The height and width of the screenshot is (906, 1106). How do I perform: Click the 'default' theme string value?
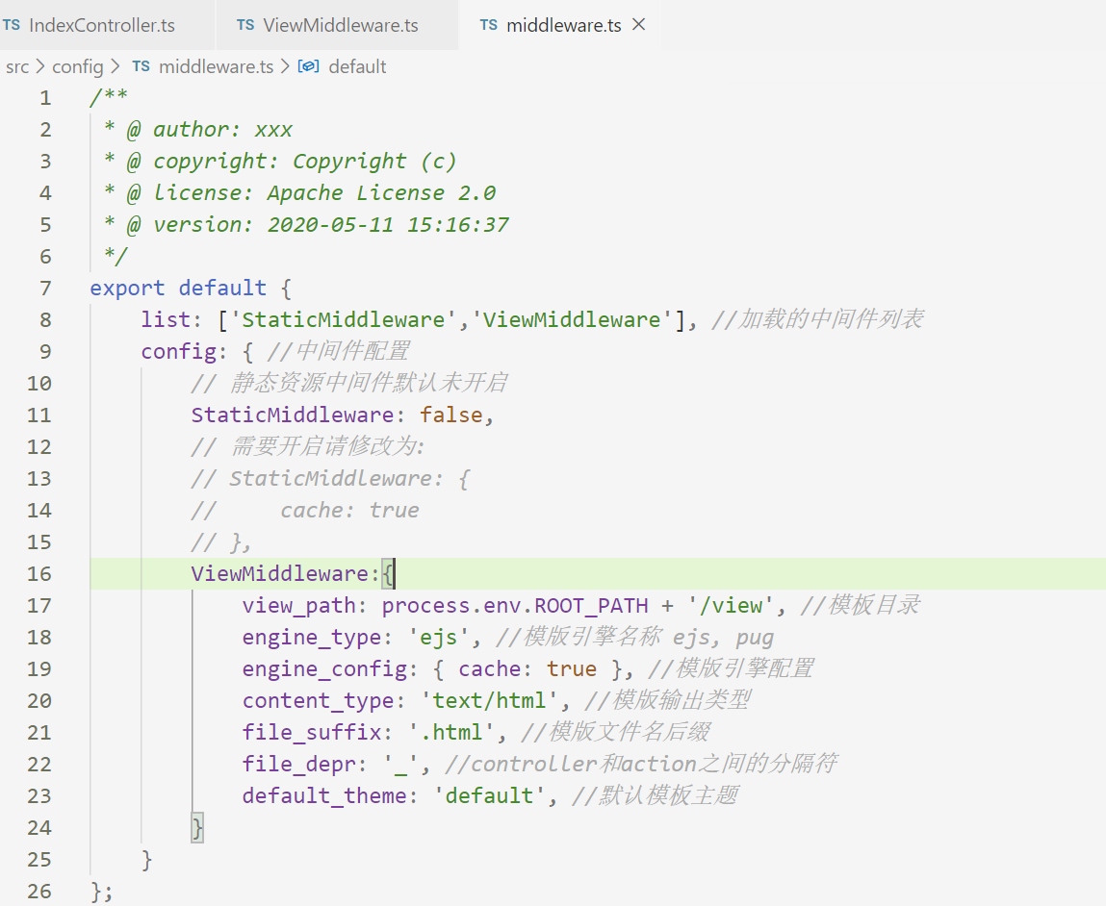pyautogui.click(x=489, y=796)
